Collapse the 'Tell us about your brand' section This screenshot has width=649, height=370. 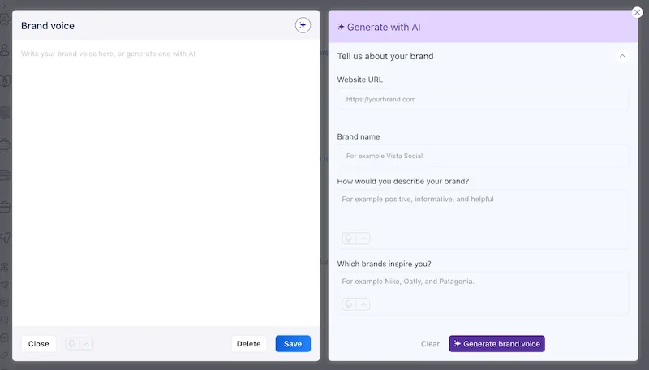pyautogui.click(x=622, y=56)
